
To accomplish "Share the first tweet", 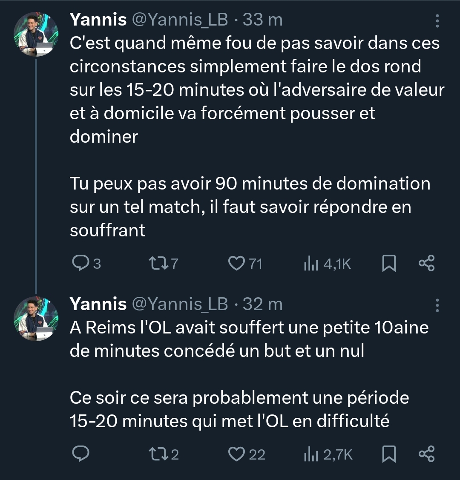I will point(426,264).
